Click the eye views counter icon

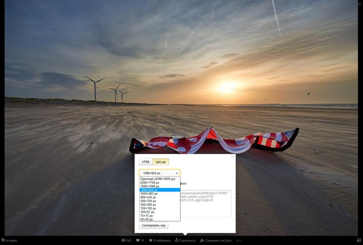(123, 240)
